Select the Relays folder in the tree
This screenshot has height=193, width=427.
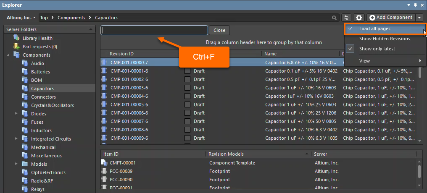tap(37, 189)
